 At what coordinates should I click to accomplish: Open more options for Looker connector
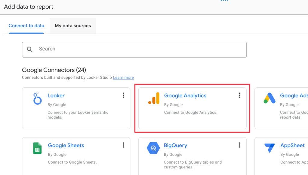tap(123, 95)
